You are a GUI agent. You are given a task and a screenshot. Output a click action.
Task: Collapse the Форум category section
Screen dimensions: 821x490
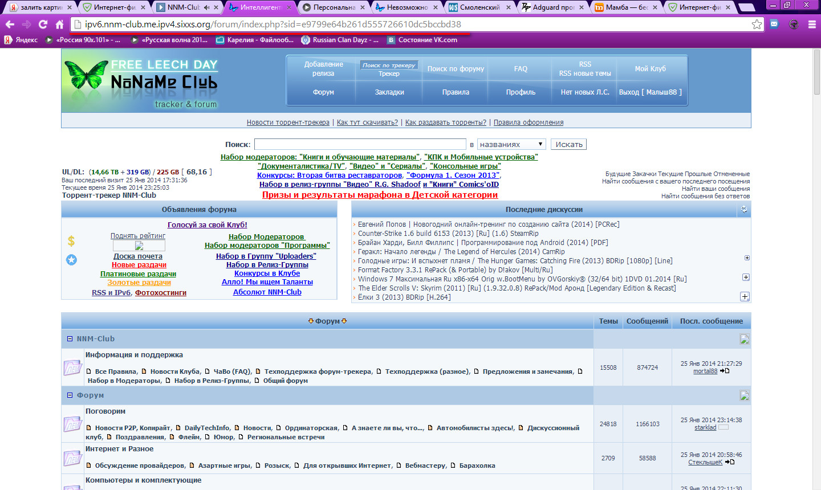70,395
